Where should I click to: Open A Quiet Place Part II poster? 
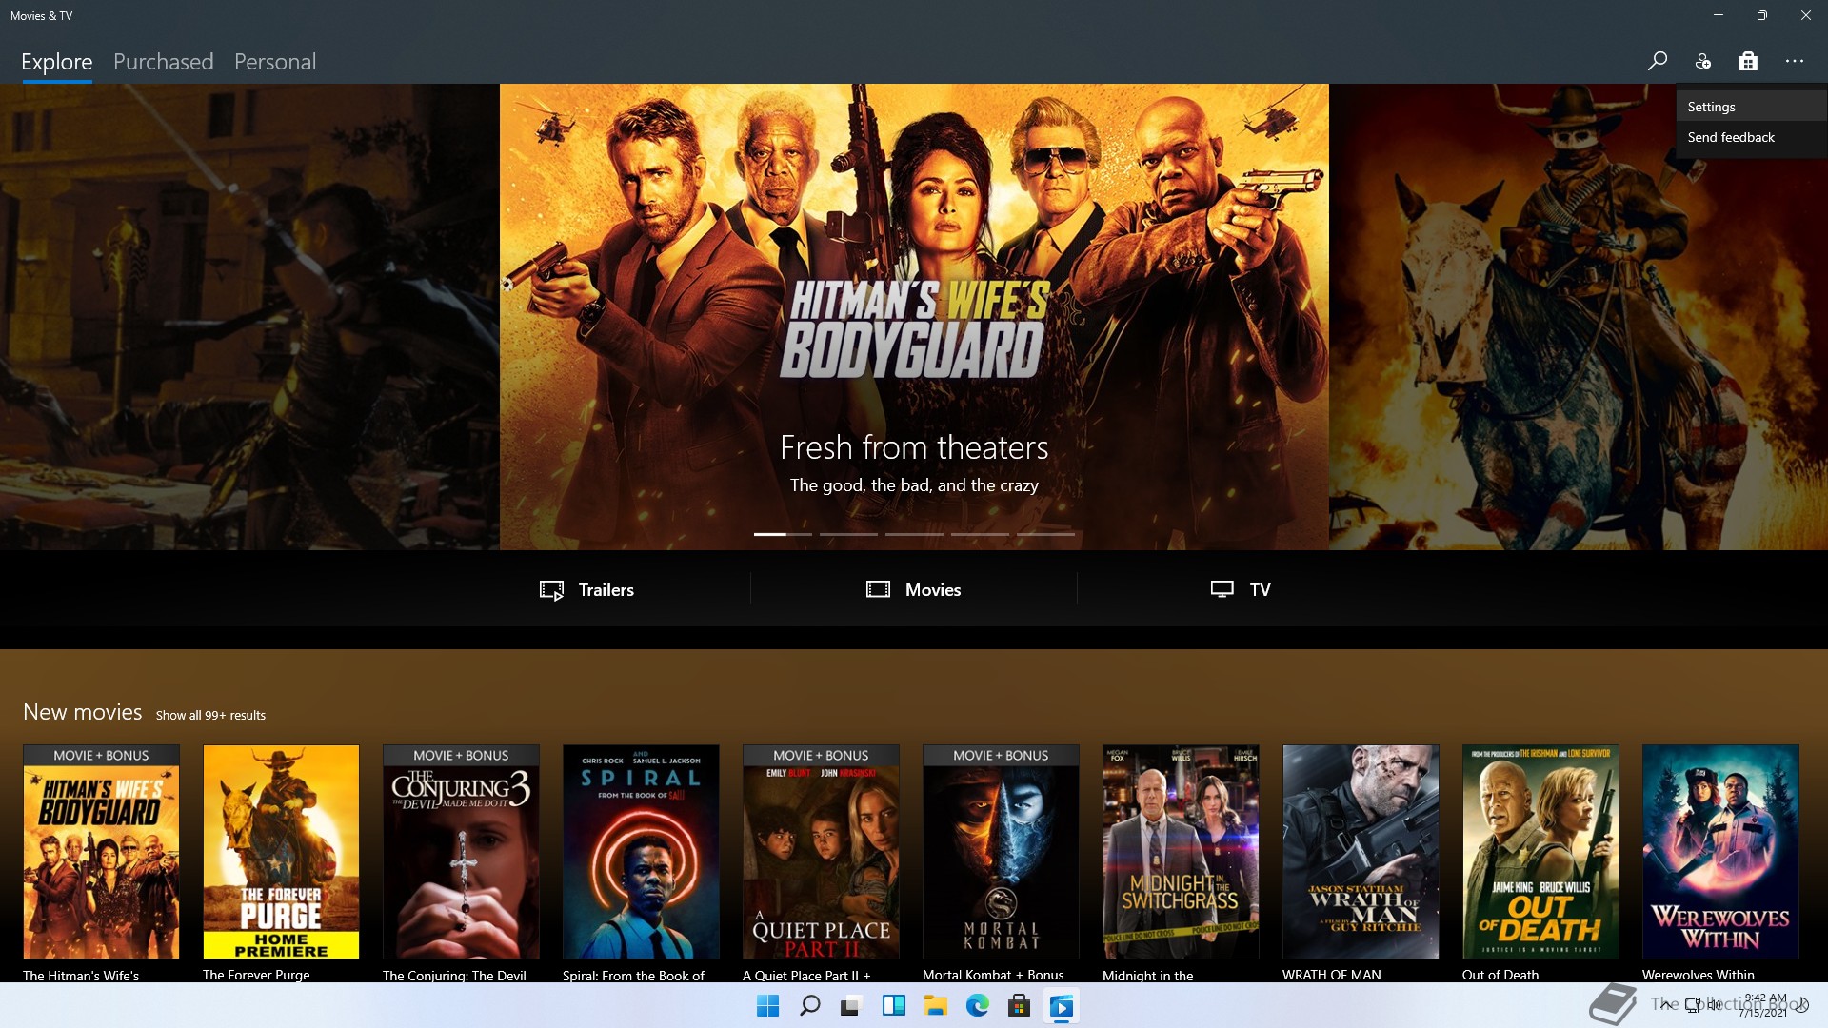click(x=821, y=852)
